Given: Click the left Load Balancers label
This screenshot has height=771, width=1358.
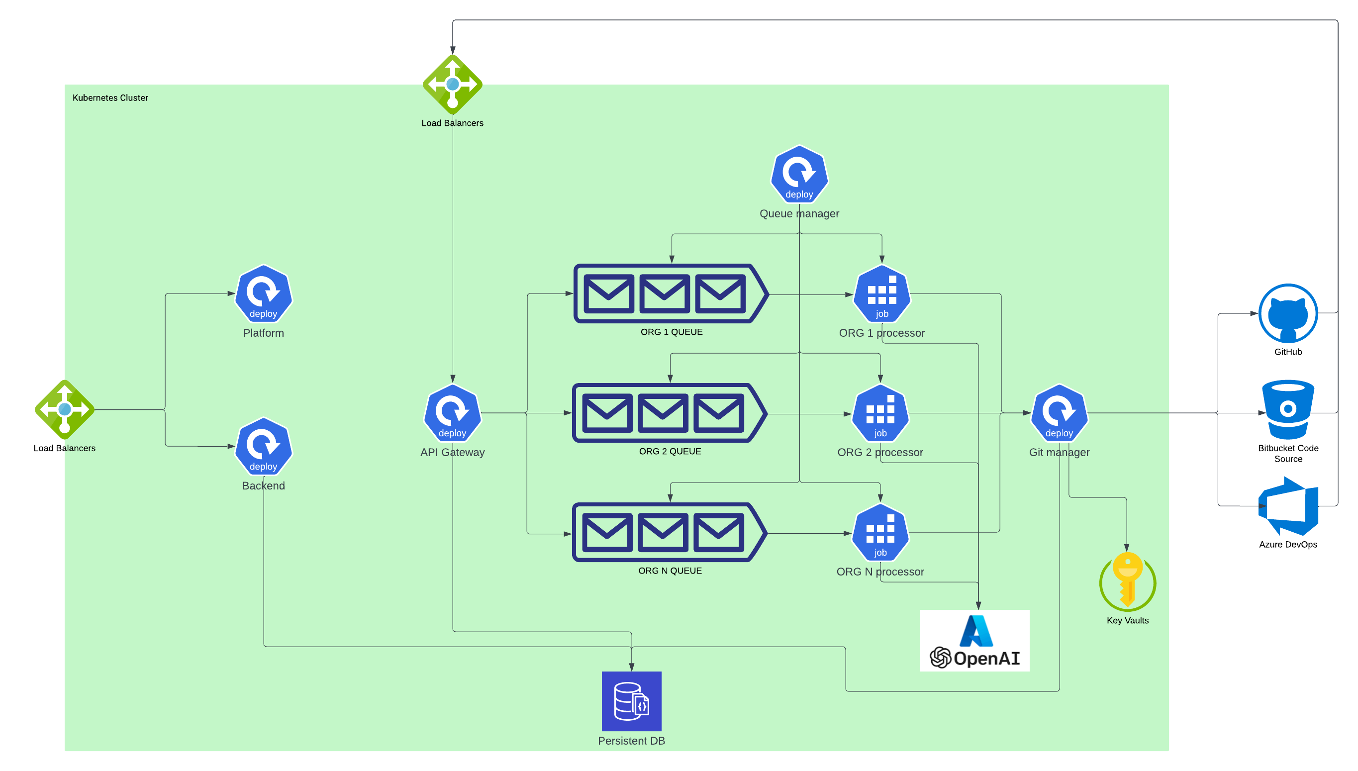Looking at the screenshot, I should [x=65, y=448].
